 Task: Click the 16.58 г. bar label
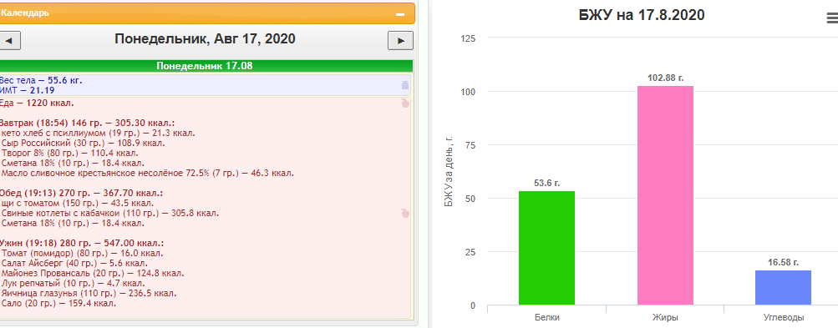pyautogui.click(x=783, y=262)
